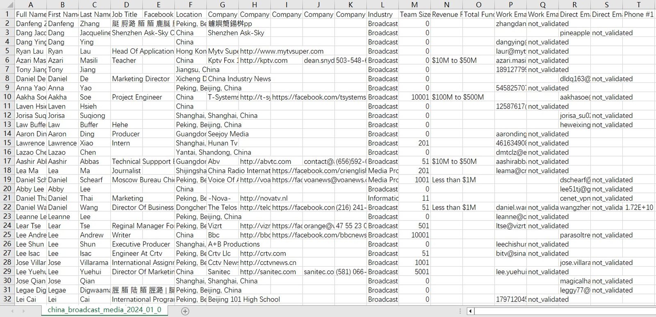
Task: Click the 'Engineer At Crtv' cell
Action: (x=137, y=254)
